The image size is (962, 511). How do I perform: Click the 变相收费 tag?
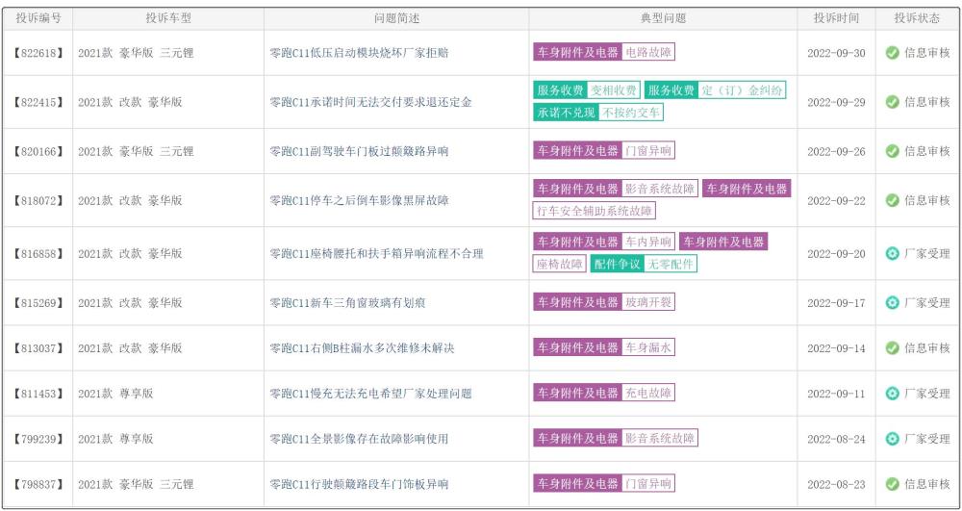(614, 90)
